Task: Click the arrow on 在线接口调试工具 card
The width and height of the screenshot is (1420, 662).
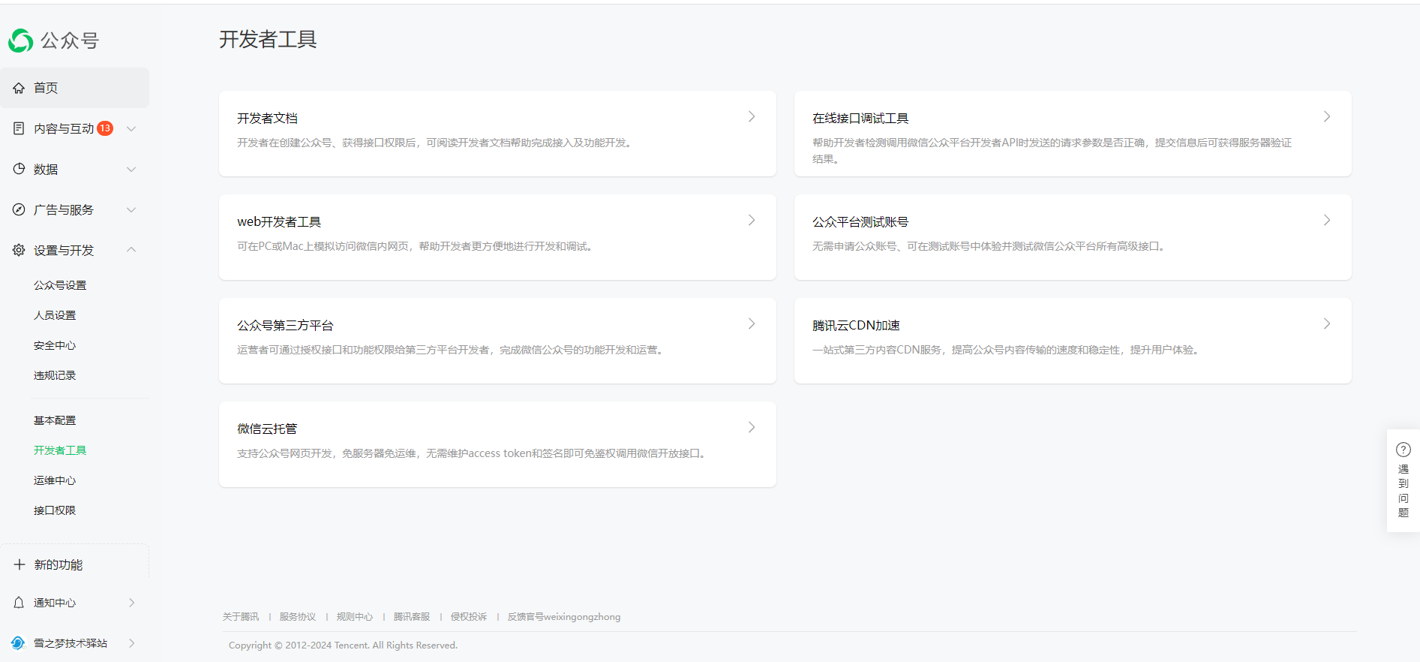Action: click(x=1327, y=116)
